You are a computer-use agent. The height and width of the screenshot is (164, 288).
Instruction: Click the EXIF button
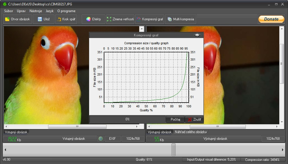pos(112,139)
